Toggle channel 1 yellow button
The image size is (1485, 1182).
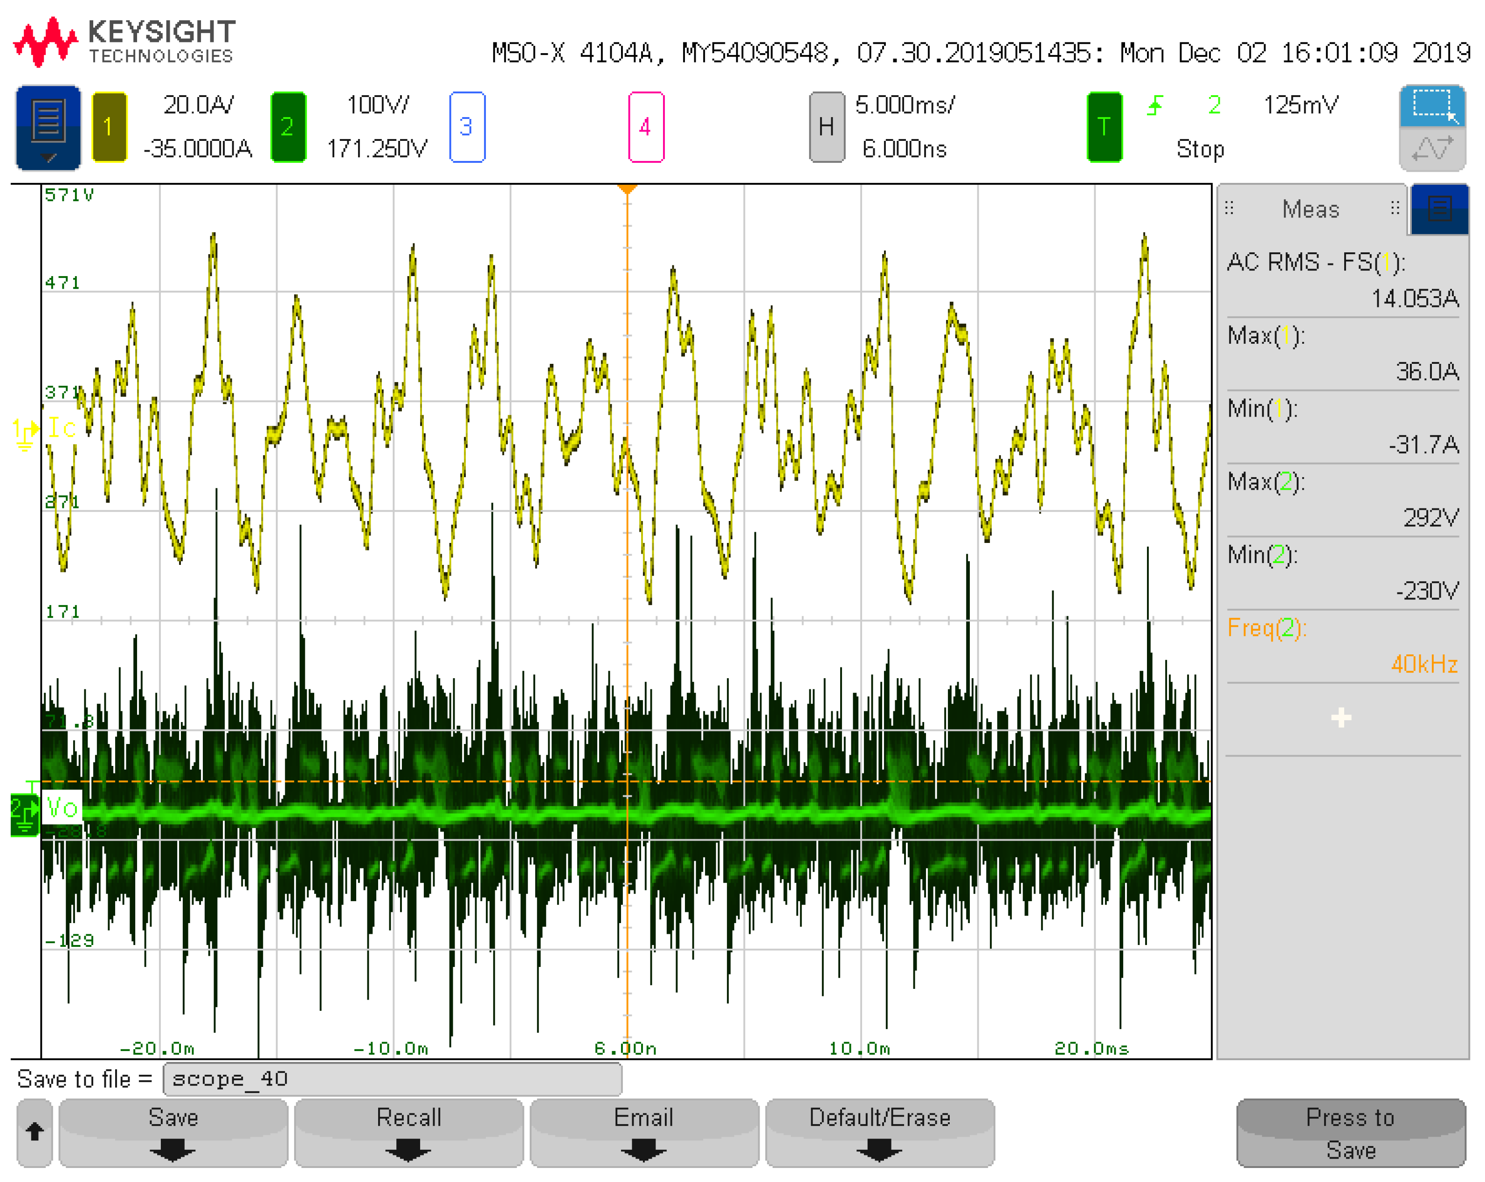point(109,127)
